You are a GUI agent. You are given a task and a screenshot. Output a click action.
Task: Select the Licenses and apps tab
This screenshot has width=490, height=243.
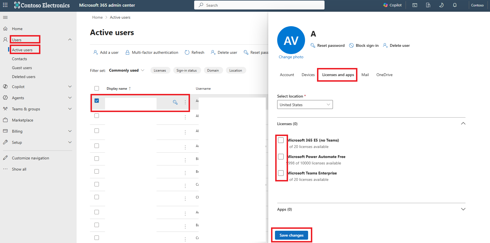(338, 75)
